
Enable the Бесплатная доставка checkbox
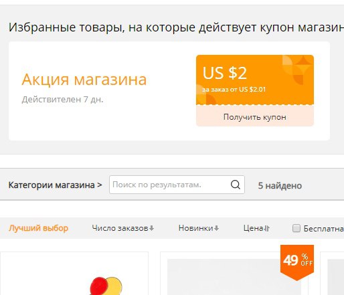click(x=296, y=228)
